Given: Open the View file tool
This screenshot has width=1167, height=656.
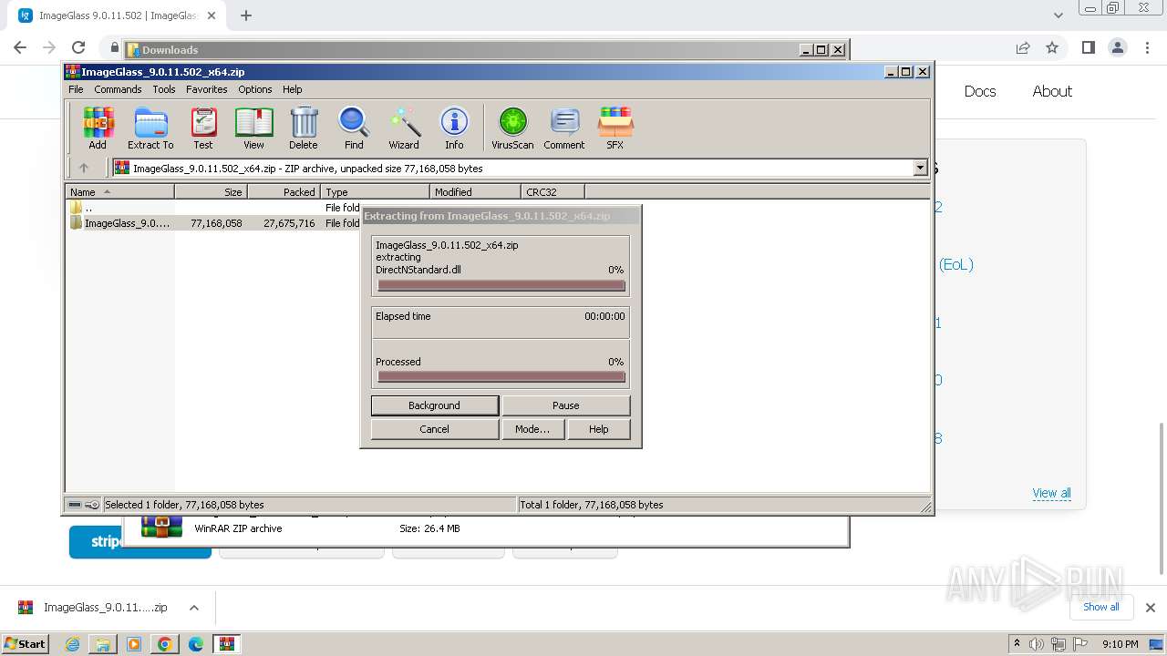Looking at the screenshot, I should (x=253, y=128).
